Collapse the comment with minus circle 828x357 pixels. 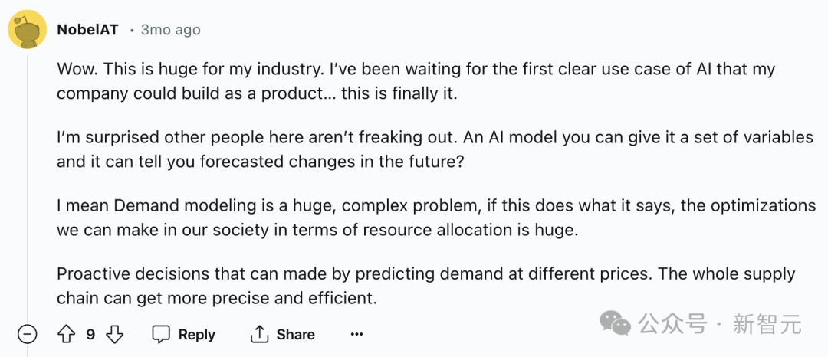click(28, 335)
